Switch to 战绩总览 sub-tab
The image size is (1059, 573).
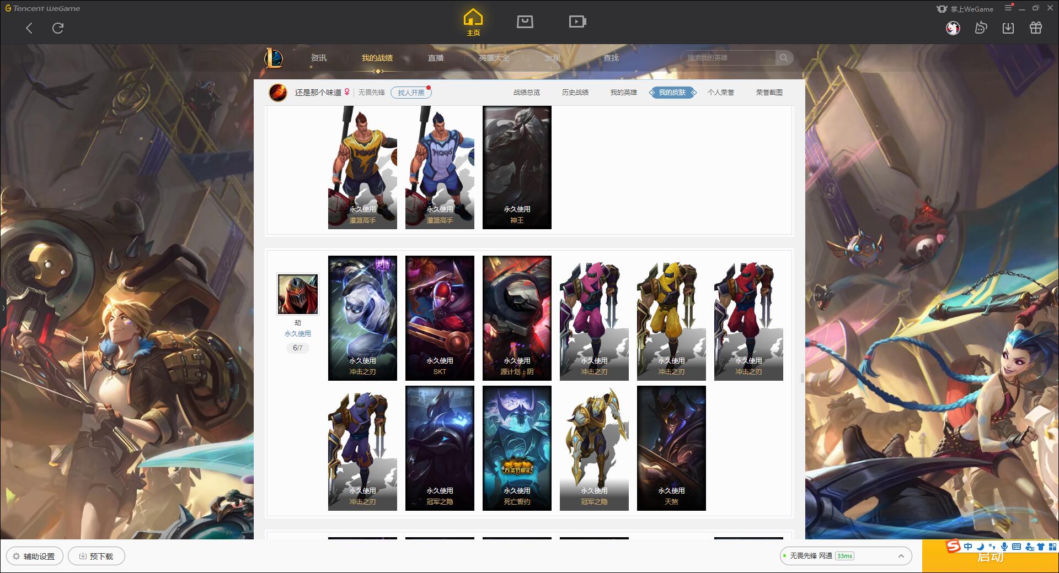527,93
